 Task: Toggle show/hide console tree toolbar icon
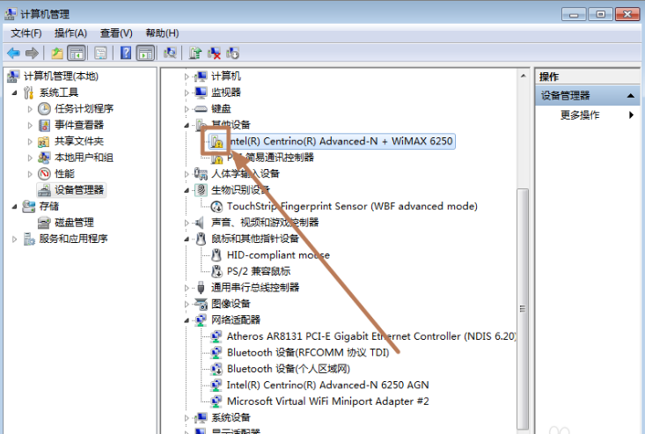point(77,53)
